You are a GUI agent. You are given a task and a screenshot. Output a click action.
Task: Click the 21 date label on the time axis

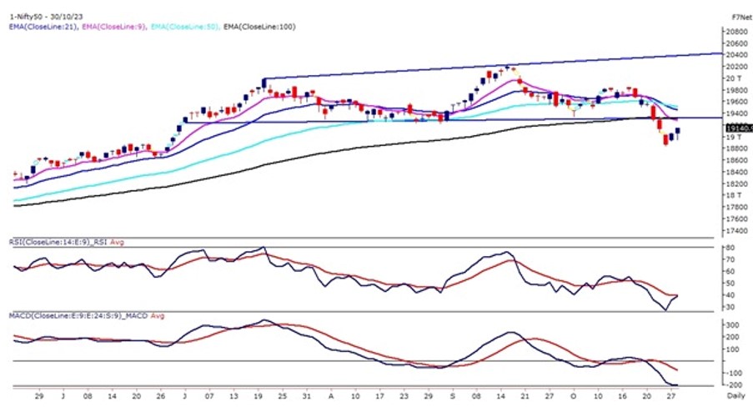(525, 396)
